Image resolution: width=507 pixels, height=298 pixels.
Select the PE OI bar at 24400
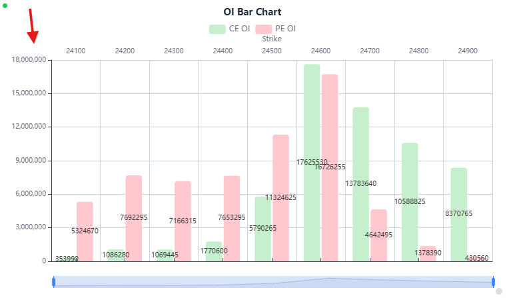click(232, 219)
